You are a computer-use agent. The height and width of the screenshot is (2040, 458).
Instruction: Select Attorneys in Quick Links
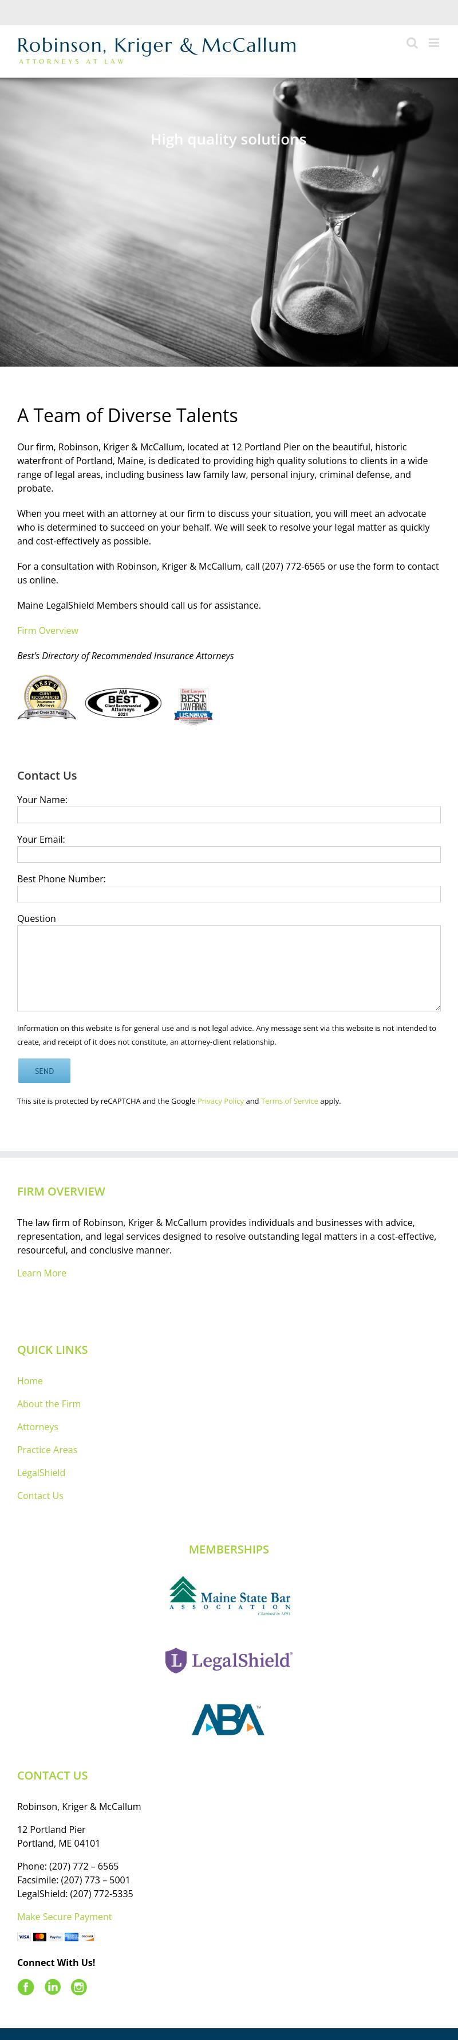[38, 1426]
